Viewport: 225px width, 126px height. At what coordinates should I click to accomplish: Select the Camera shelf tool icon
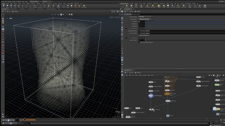click(122, 6)
